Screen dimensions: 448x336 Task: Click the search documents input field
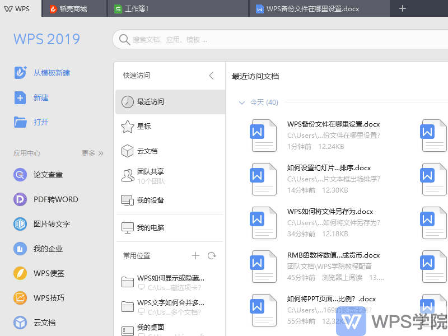pyautogui.click(x=280, y=40)
